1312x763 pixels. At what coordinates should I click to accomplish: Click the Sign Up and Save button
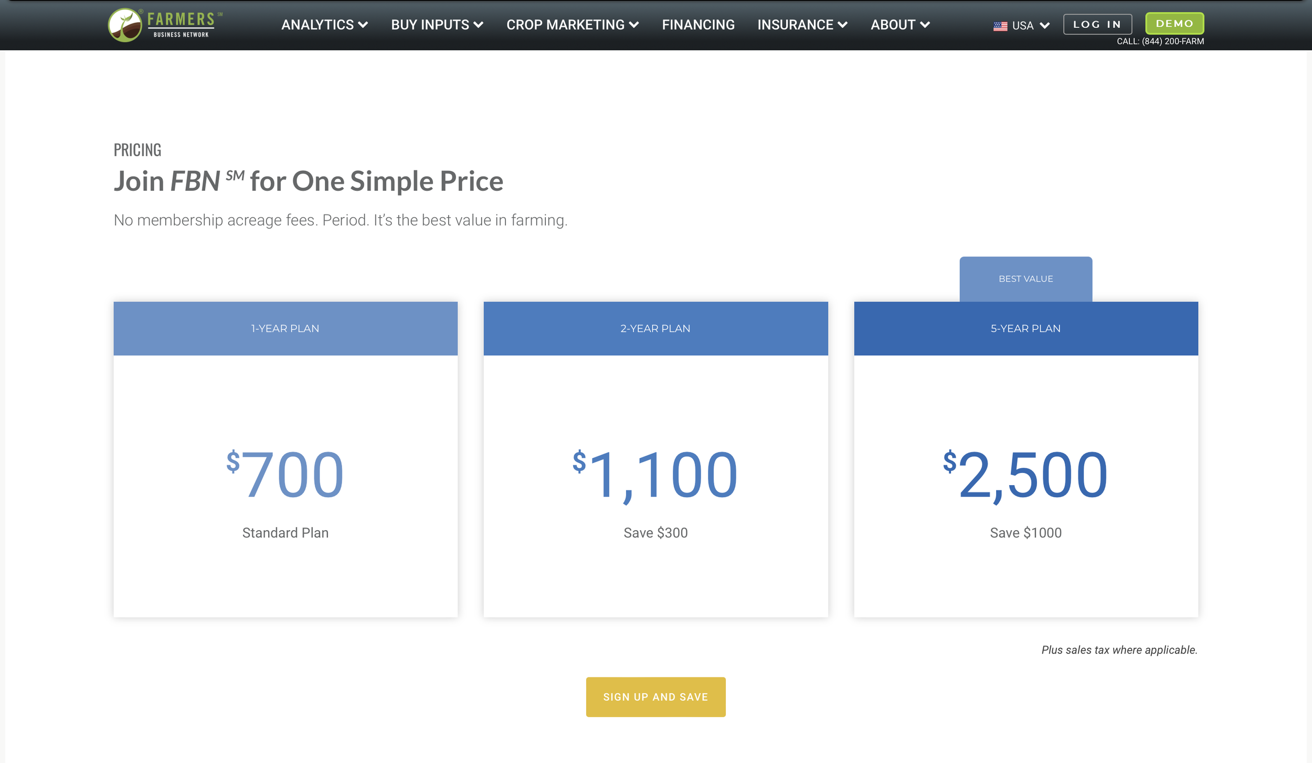click(x=655, y=697)
